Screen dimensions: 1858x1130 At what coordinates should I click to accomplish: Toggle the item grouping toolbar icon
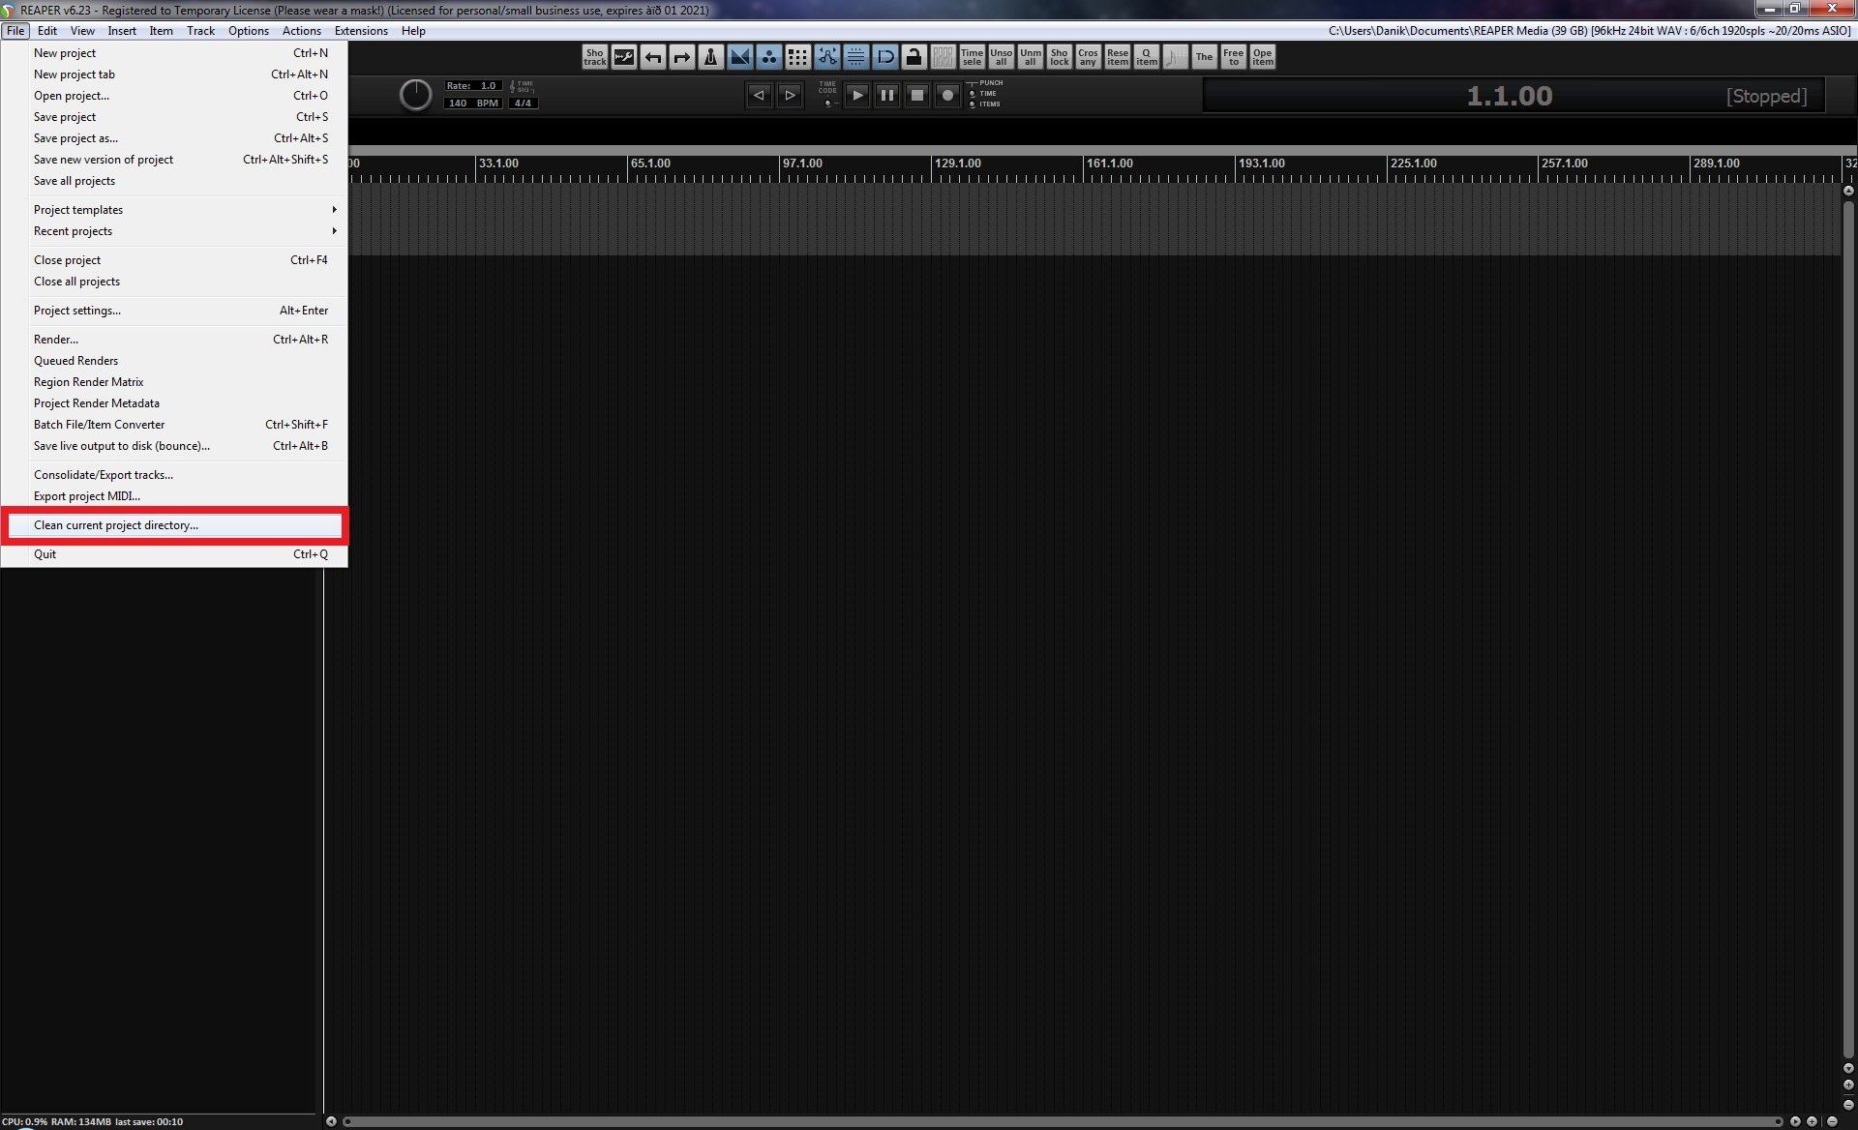point(769,57)
